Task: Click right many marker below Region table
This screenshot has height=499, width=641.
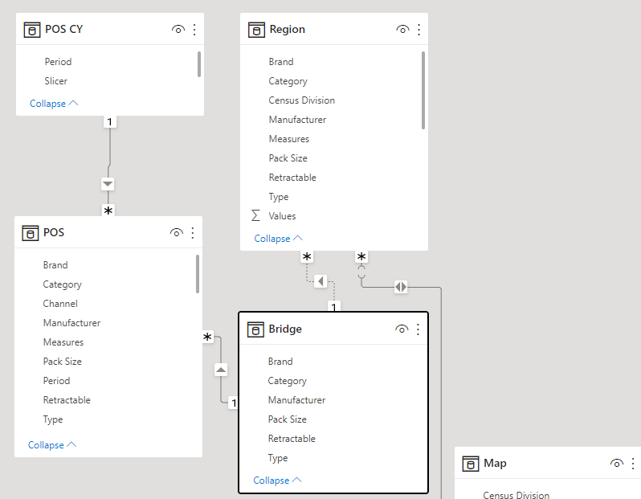Action: tap(361, 257)
